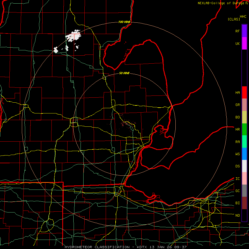The width and height of the screenshot is (249, 249).
Task: Click the RA legend label
Action: (x=237, y=142)
